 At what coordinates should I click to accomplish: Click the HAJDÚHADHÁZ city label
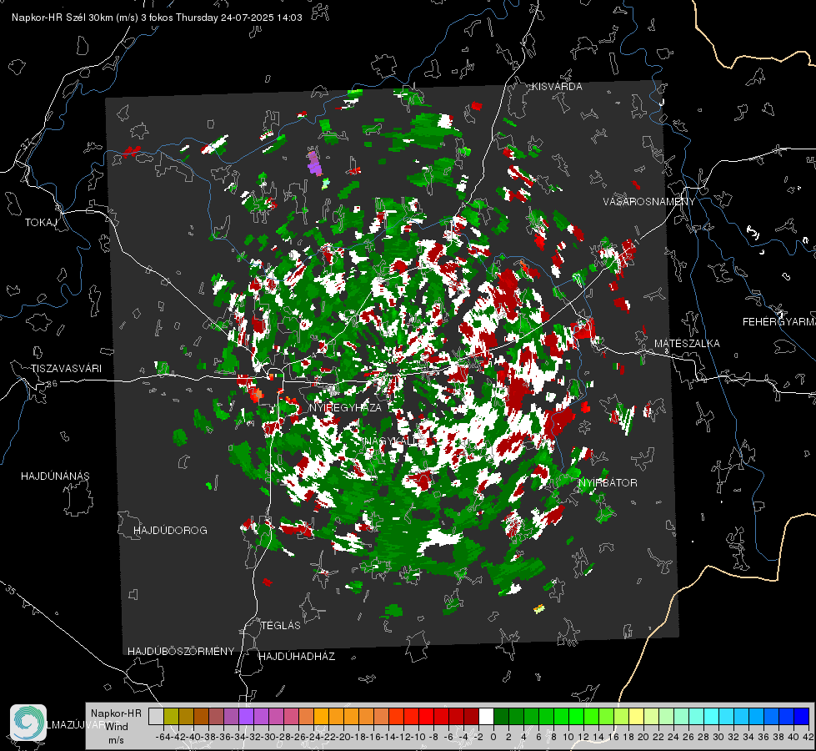click(x=297, y=657)
